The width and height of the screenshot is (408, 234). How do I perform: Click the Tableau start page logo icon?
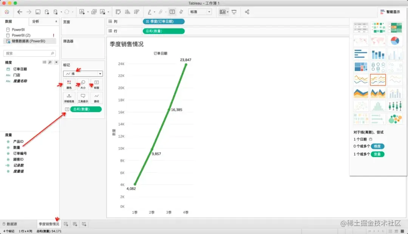pyautogui.click(x=7, y=12)
